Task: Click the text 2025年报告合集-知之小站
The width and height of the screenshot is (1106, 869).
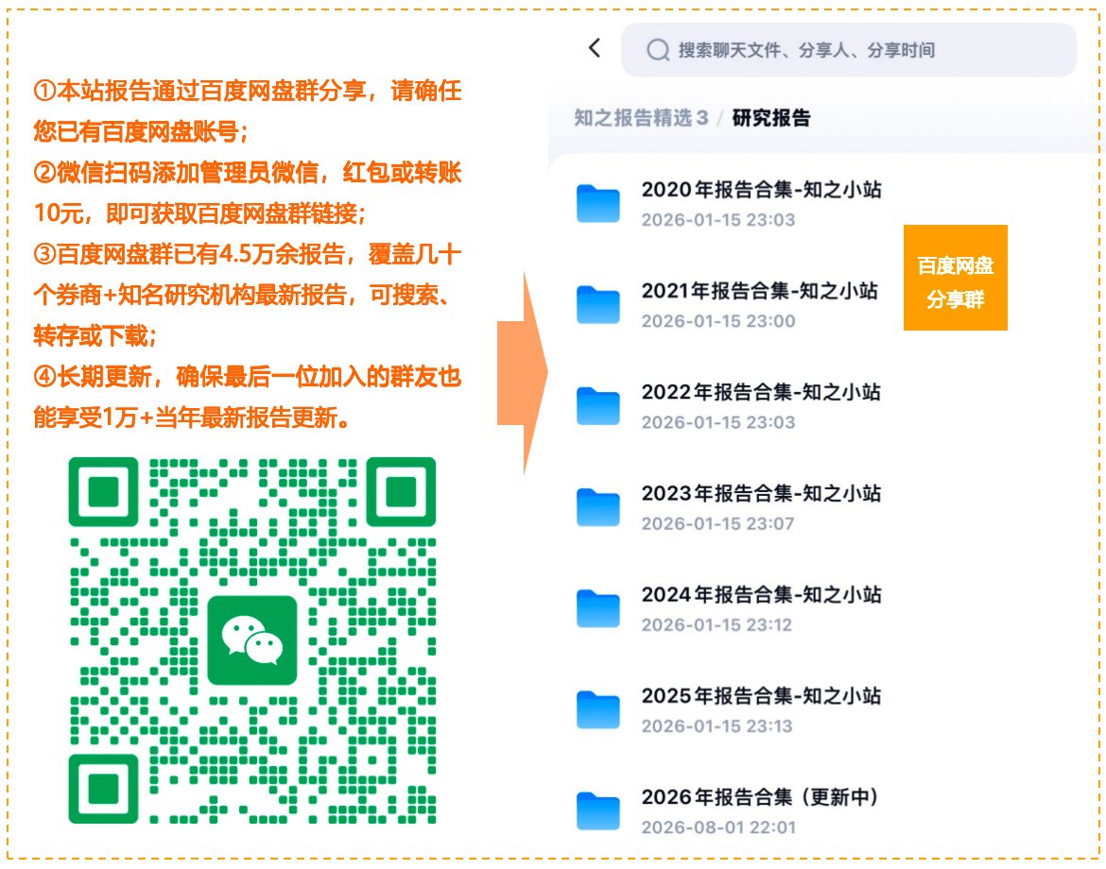Action: (x=762, y=696)
